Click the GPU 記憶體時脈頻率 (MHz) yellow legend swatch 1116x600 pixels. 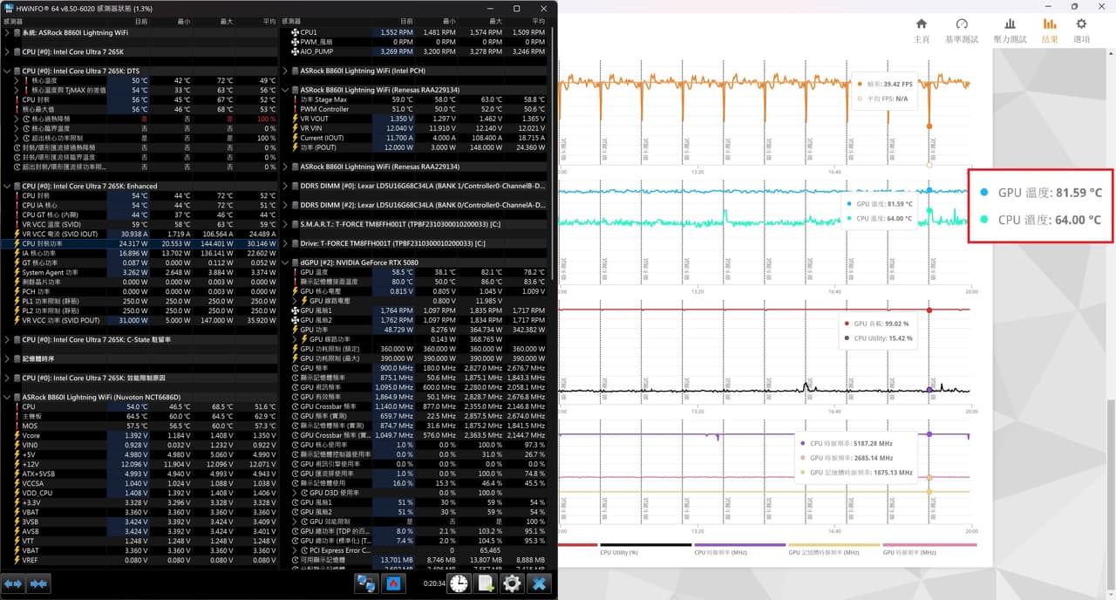tap(834, 545)
